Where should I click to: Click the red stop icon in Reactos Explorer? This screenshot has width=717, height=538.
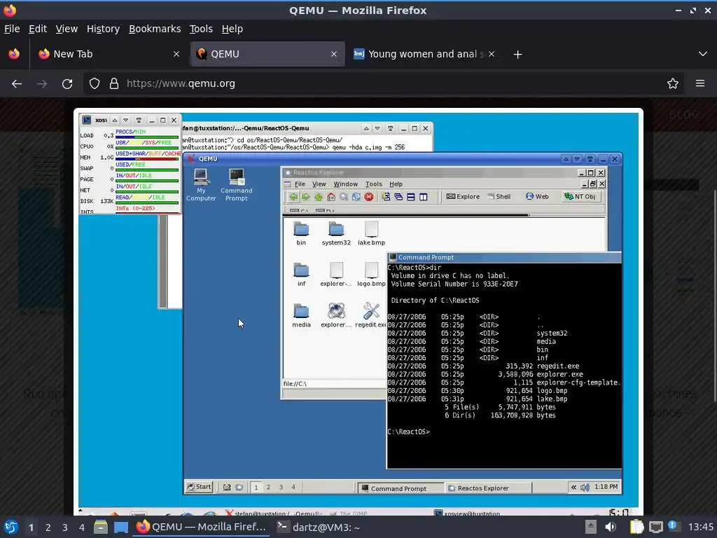[369, 197]
